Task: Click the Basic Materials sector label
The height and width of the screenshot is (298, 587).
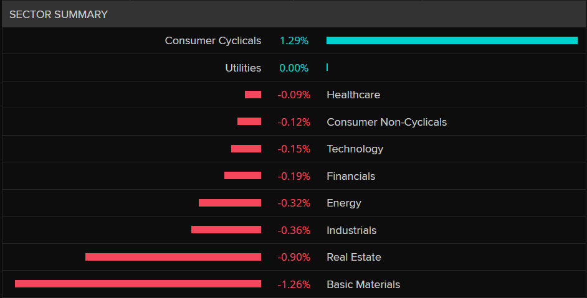Action: [x=363, y=284]
